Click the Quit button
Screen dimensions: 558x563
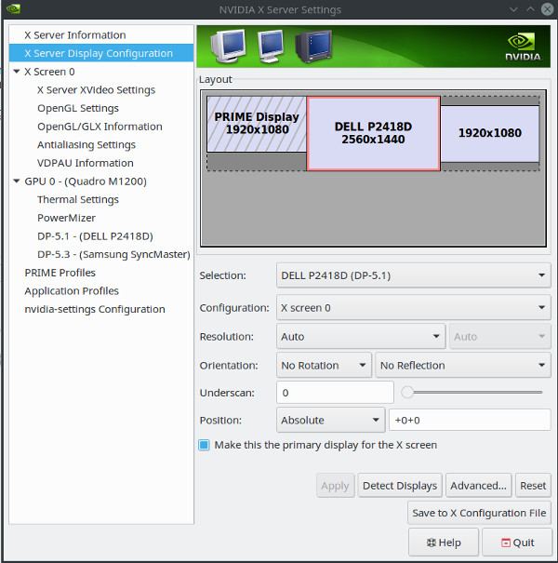click(x=517, y=543)
